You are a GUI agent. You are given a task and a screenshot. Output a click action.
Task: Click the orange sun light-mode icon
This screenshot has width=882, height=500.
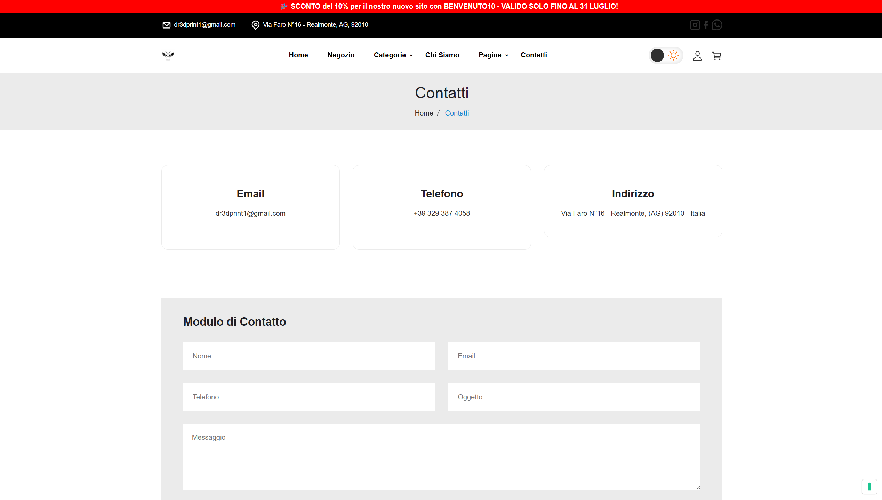tap(674, 55)
